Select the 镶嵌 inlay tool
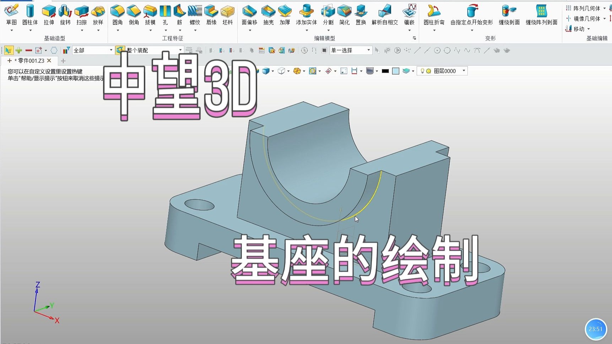Viewport: 612px width, 344px height. pyautogui.click(x=409, y=15)
